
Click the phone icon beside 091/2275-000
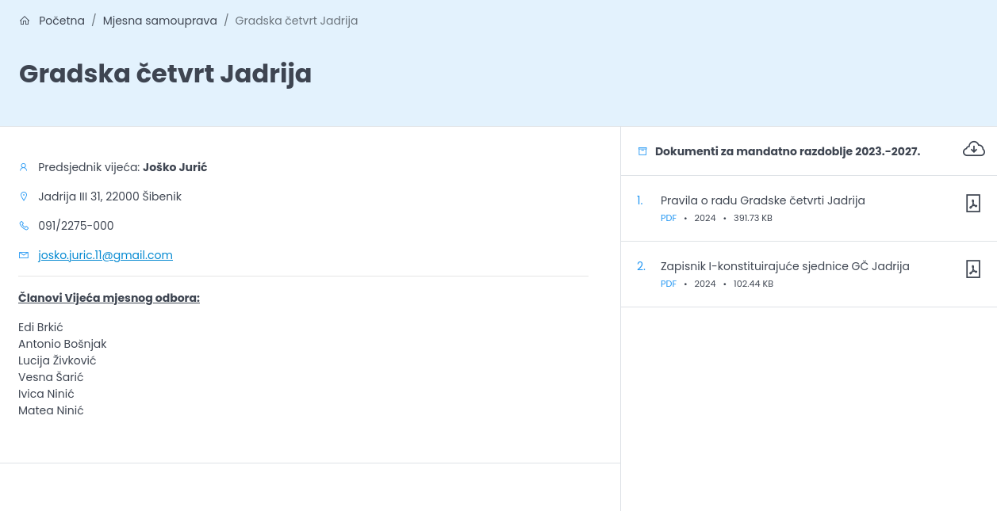pyautogui.click(x=24, y=226)
